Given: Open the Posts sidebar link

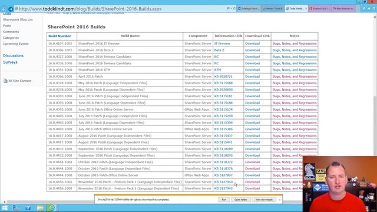Looking at the screenshot, I should pos(7,26).
